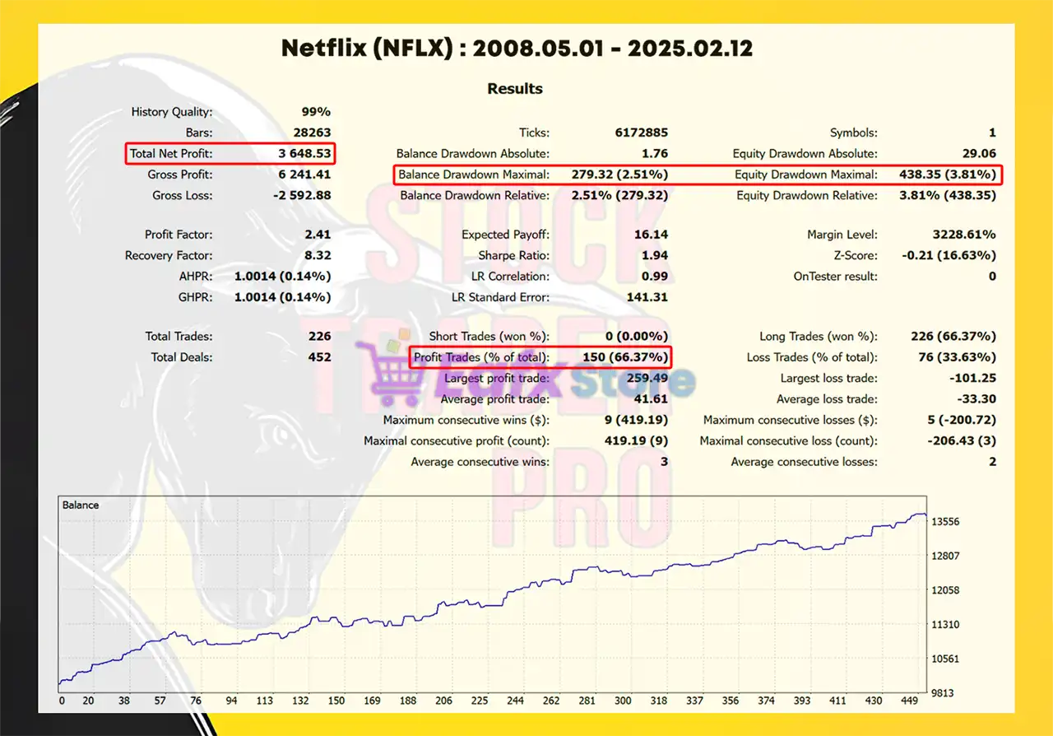
Task: Click Recovery Factor value 8.32
Action: (x=318, y=255)
